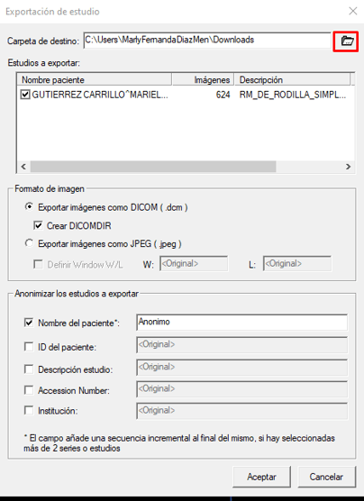Viewport: 364px width, 501px height.
Task: Sort by Nombre paciente column header
Action: coord(95,79)
